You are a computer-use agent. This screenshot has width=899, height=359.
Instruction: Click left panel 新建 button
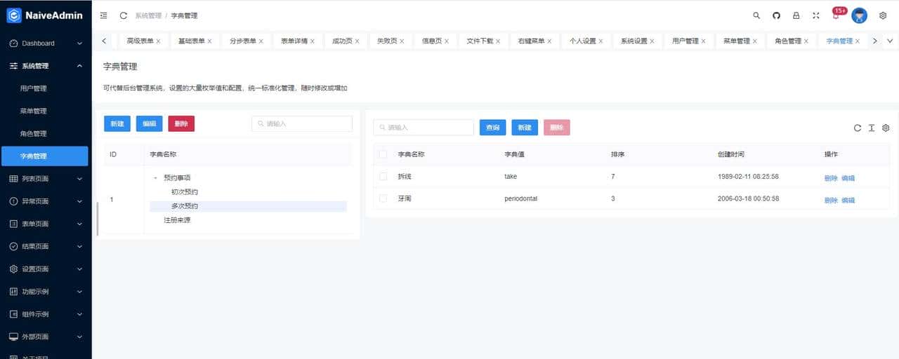click(x=117, y=123)
